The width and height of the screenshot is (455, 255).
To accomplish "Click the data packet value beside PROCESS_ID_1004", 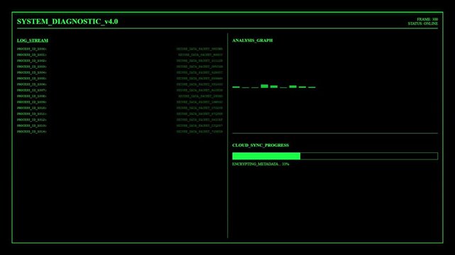I will coord(199,72).
